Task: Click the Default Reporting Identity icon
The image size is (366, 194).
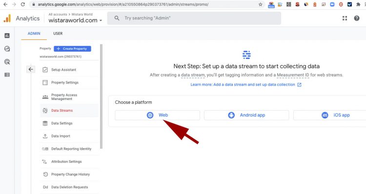Action: 45,149
